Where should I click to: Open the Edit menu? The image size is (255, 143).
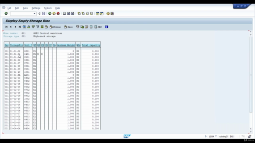(17, 8)
